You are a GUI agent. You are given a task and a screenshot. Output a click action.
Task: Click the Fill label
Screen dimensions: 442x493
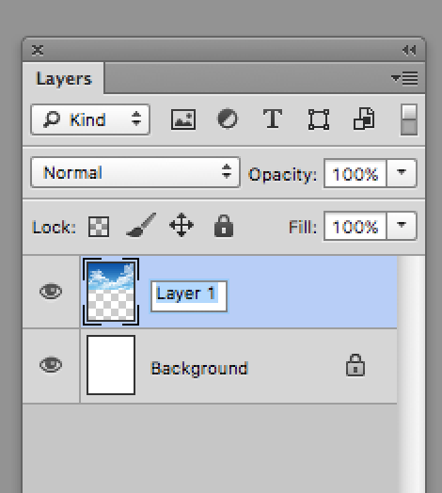(x=303, y=227)
